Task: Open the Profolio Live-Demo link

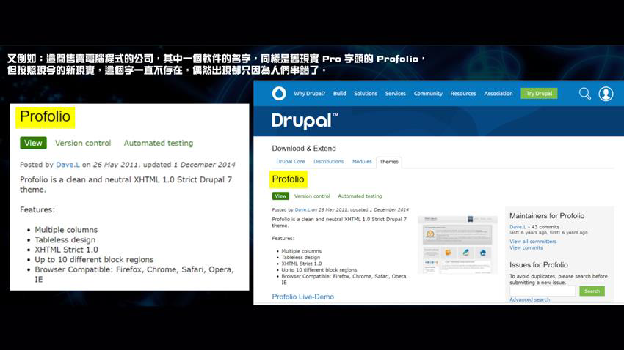Action: (303, 297)
